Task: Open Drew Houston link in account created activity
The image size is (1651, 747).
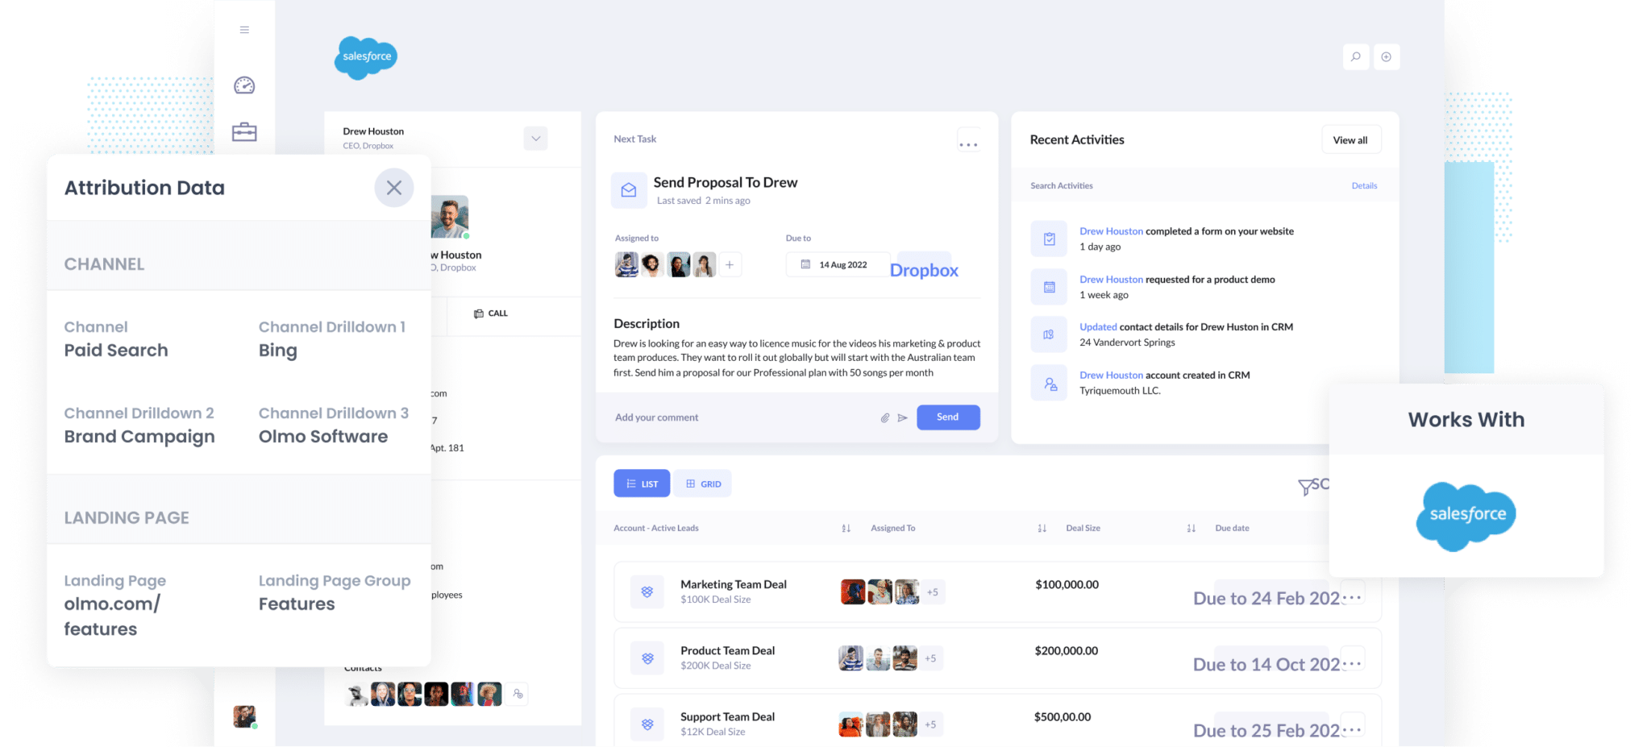Action: click(1111, 376)
